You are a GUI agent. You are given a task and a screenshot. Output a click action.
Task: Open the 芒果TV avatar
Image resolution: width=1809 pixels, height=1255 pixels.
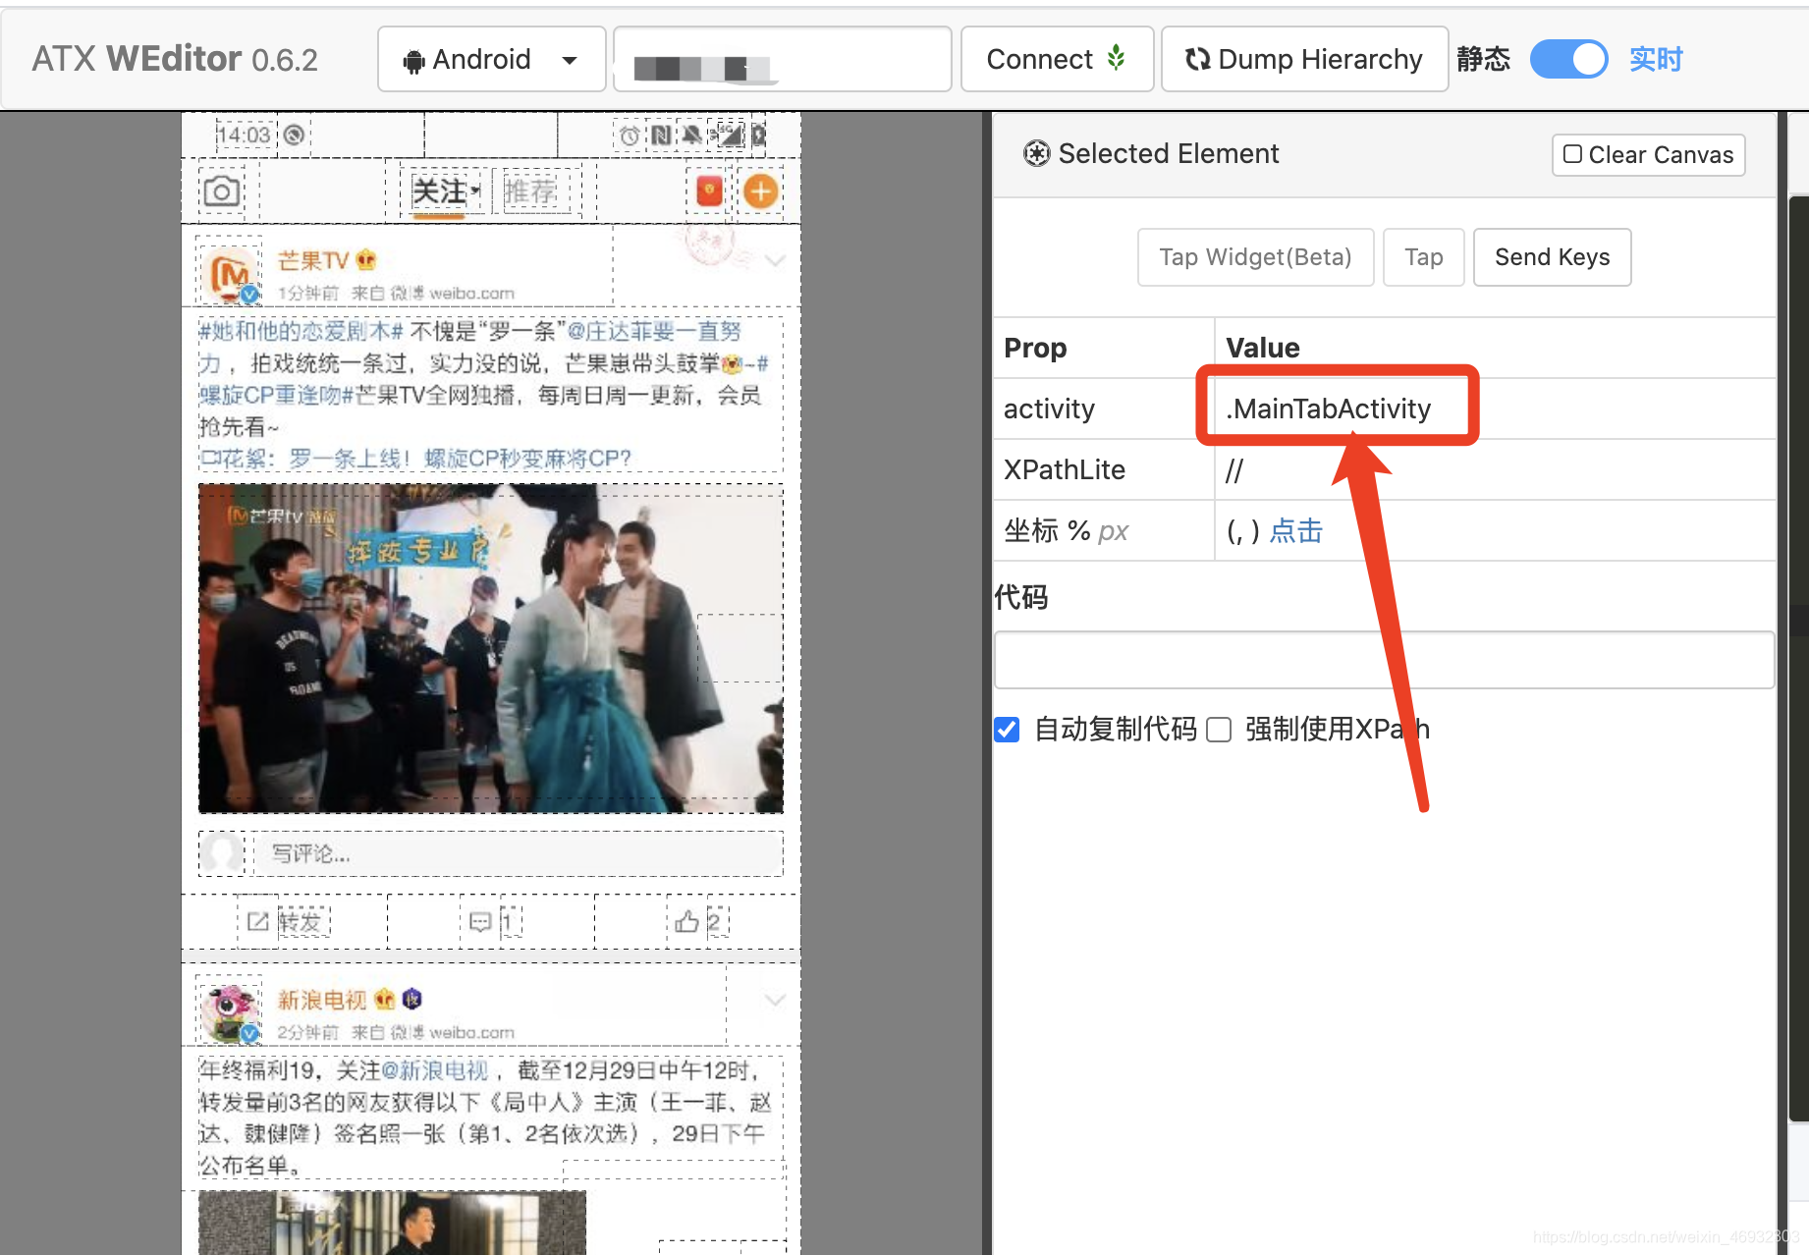(232, 274)
